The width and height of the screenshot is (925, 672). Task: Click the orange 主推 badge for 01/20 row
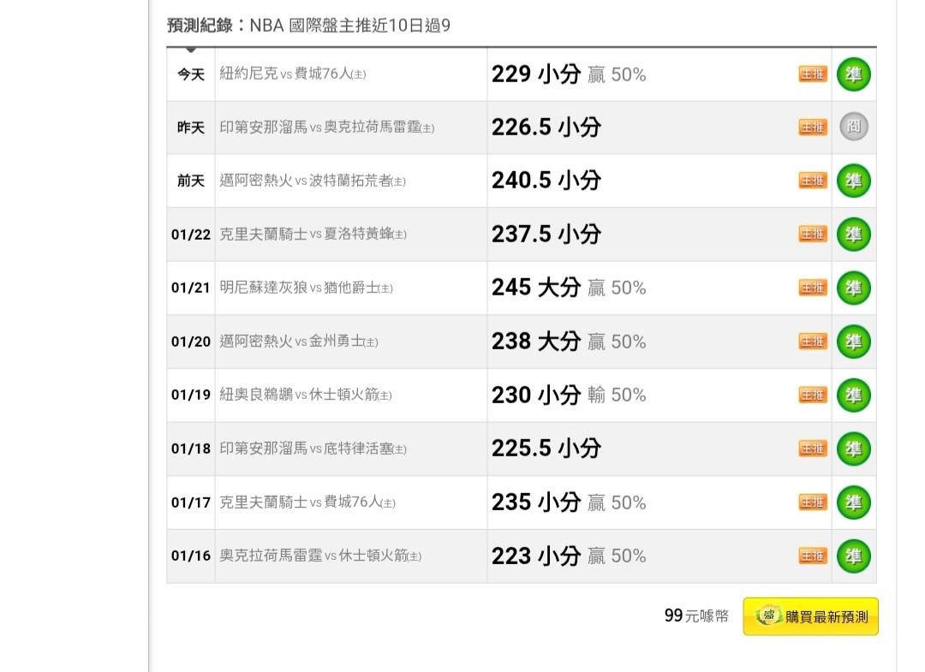click(x=813, y=342)
